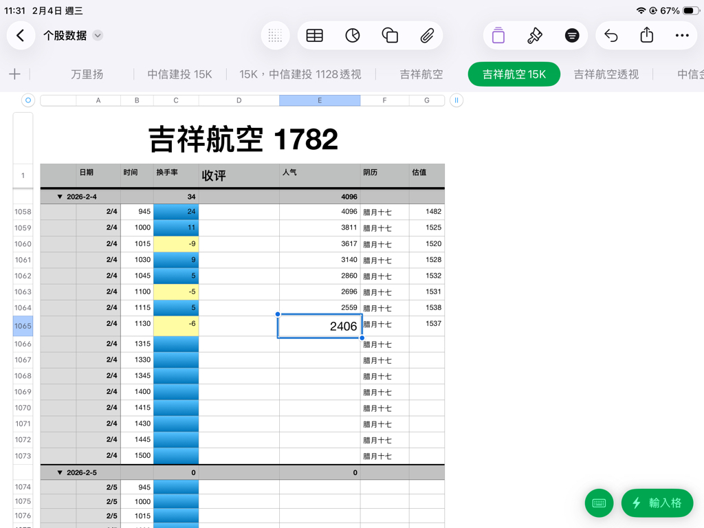Select the 阴历 header cell

(x=384, y=175)
